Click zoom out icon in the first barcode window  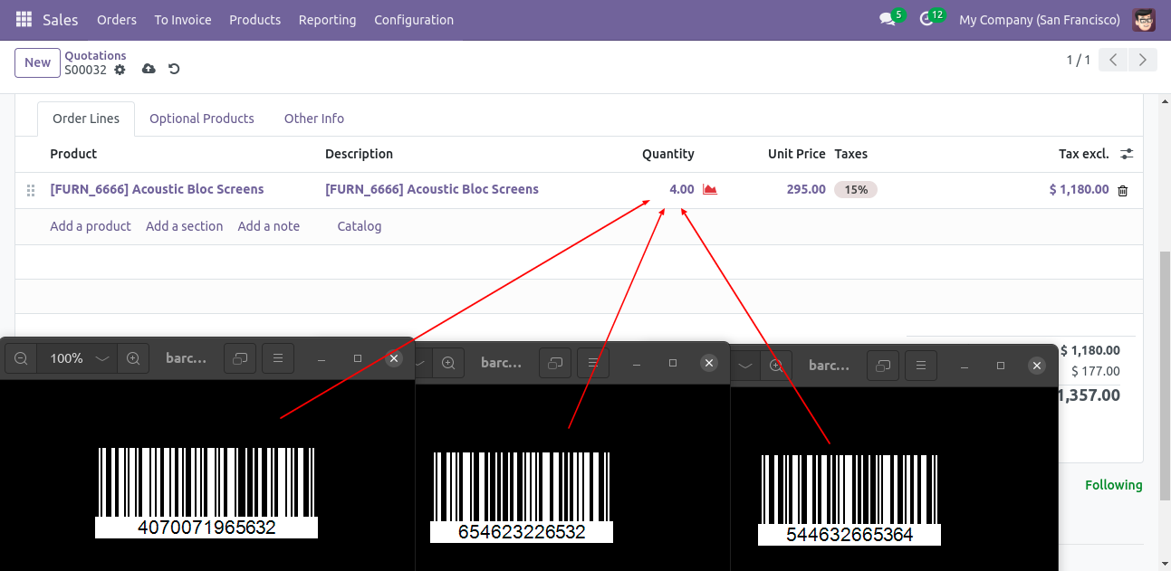pyautogui.click(x=21, y=359)
